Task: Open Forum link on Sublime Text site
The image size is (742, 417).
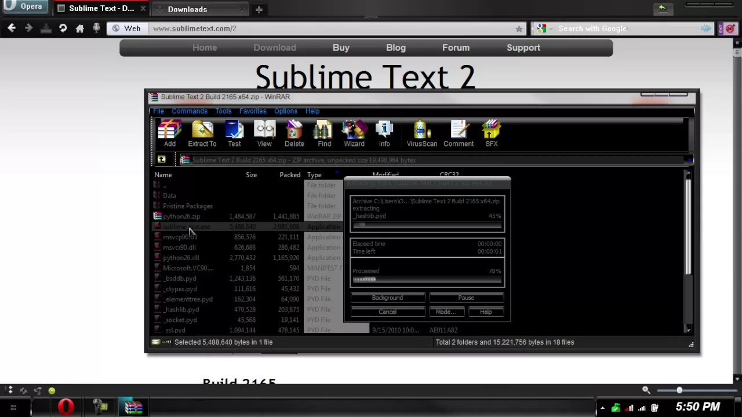Action: [x=456, y=47]
